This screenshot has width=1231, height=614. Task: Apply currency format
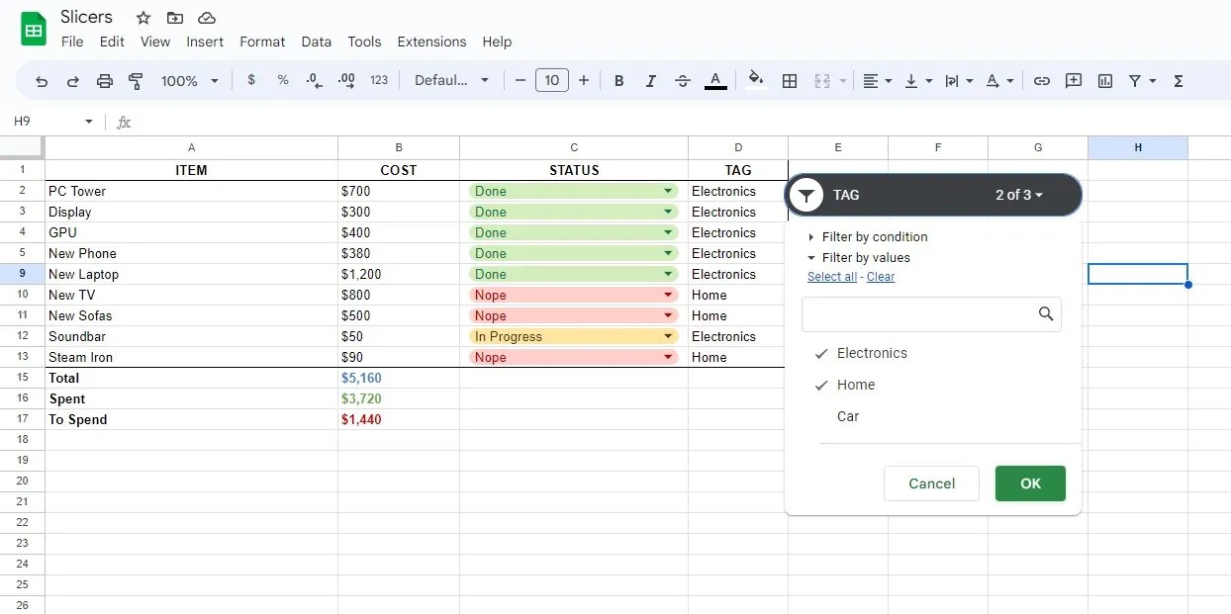251,81
